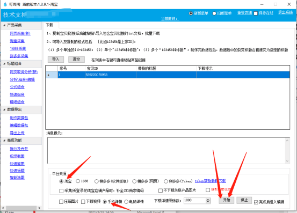Open 网页取词分析(新) in the sidebar
The height and width of the screenshot is (213, 297).
tap(24, 72)
